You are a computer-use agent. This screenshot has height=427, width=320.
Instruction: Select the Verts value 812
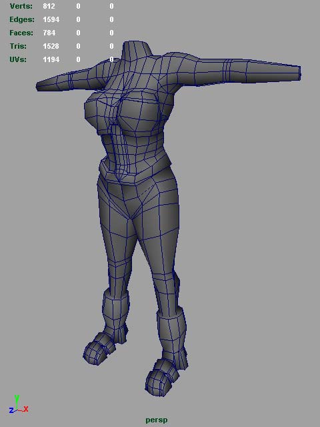pos(49,6)
